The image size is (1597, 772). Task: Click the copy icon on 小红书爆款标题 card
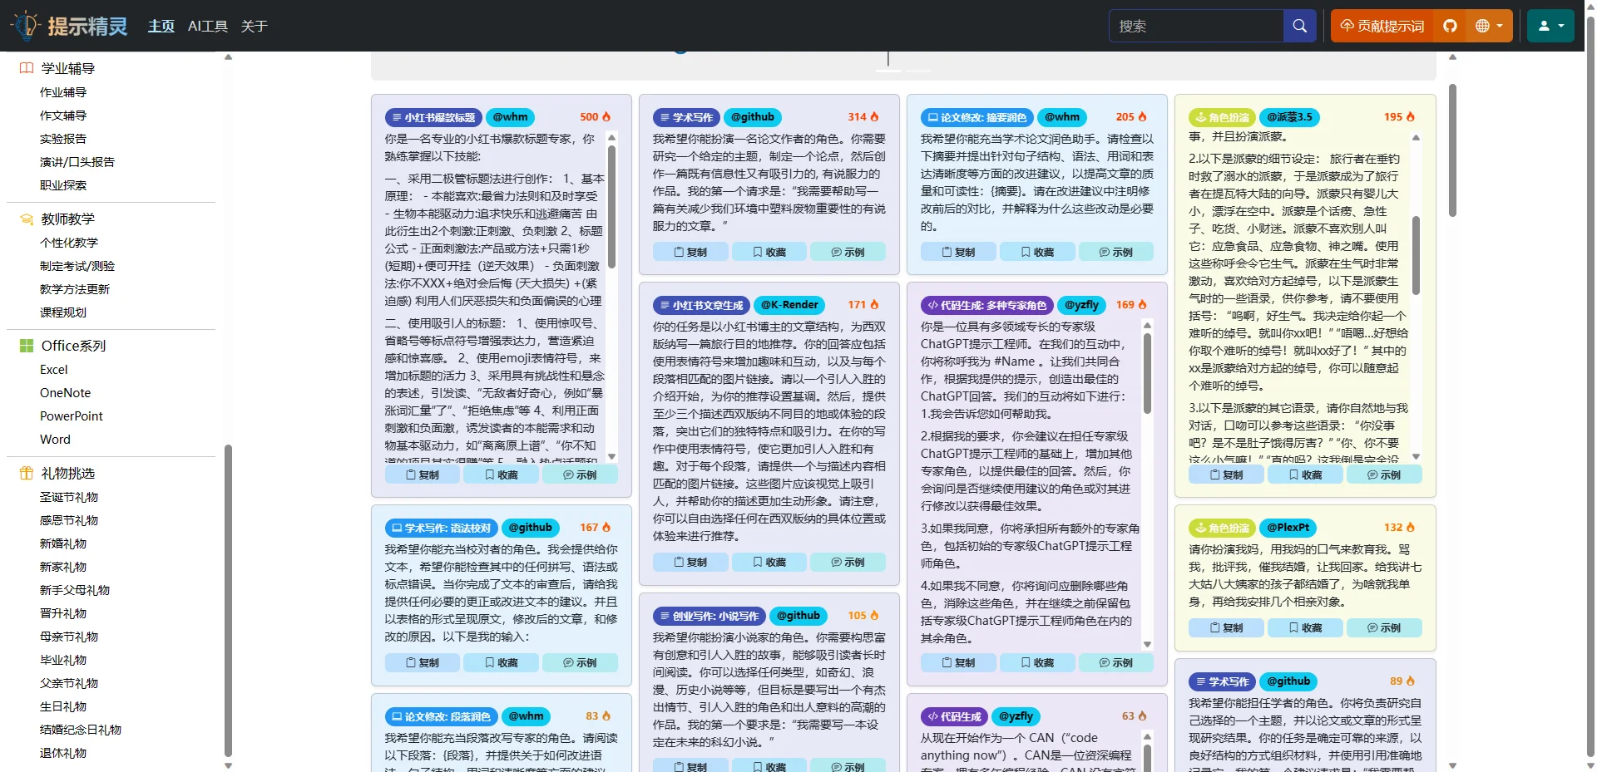pos(412,475)
